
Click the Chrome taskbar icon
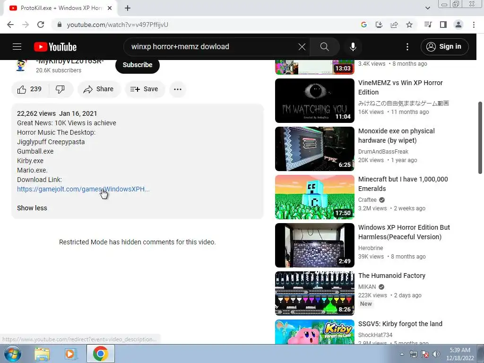coord(101,354)
